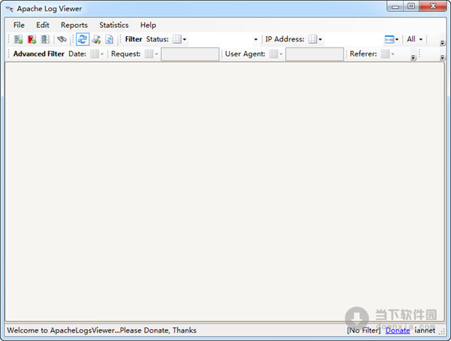Click the iannet label in status bar
The width and height of the screenshot is (451, 341).
425,330
